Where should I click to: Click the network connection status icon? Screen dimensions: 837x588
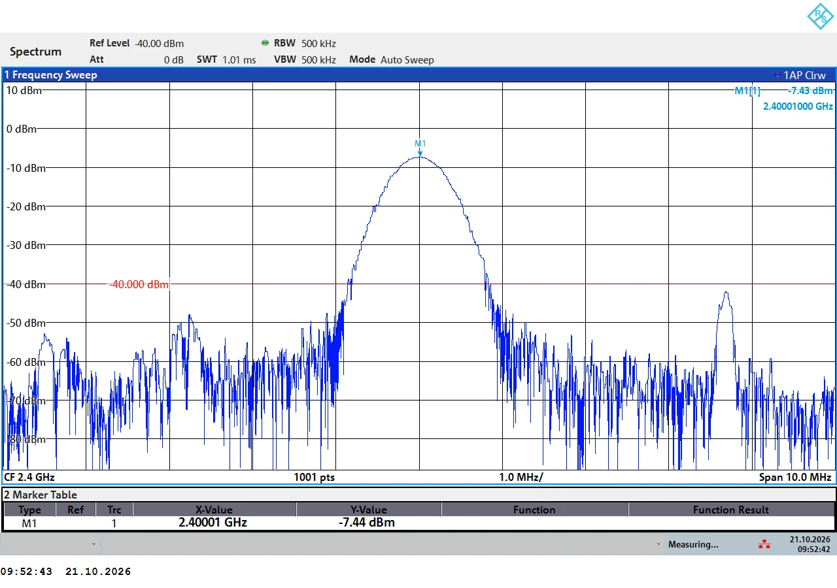764,544
